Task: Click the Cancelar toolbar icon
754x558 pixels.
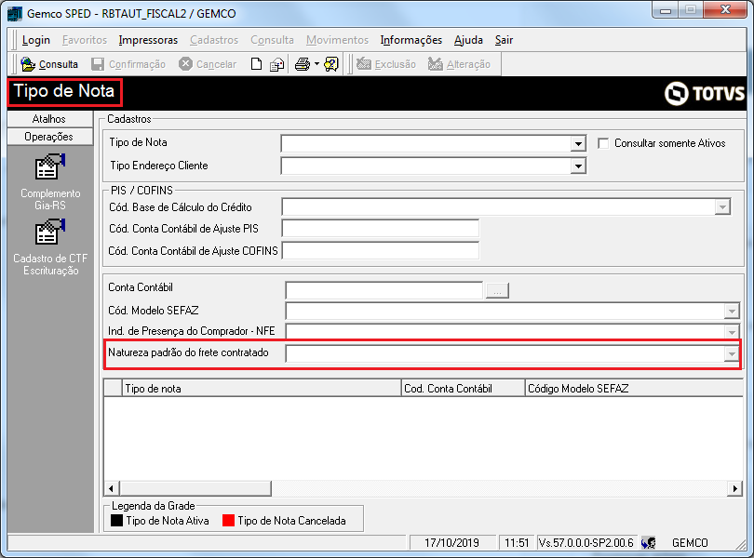Action: point(185,64)
